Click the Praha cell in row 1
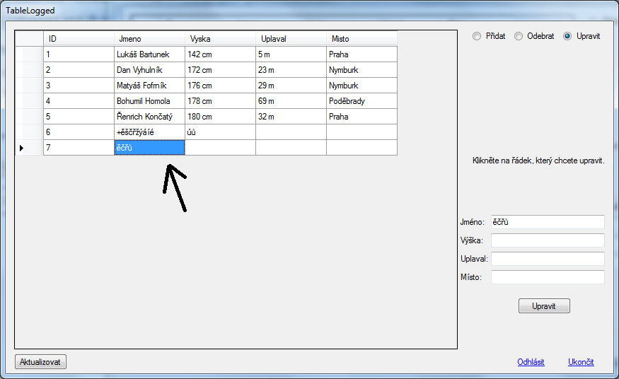619x379 pixels. (x=361, y=54)
